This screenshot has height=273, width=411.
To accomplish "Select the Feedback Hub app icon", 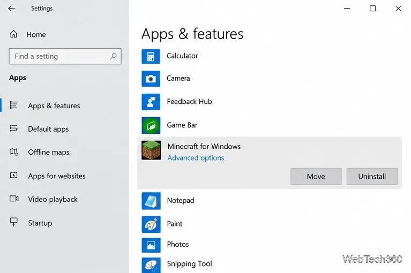I will (x=151, y=102).
